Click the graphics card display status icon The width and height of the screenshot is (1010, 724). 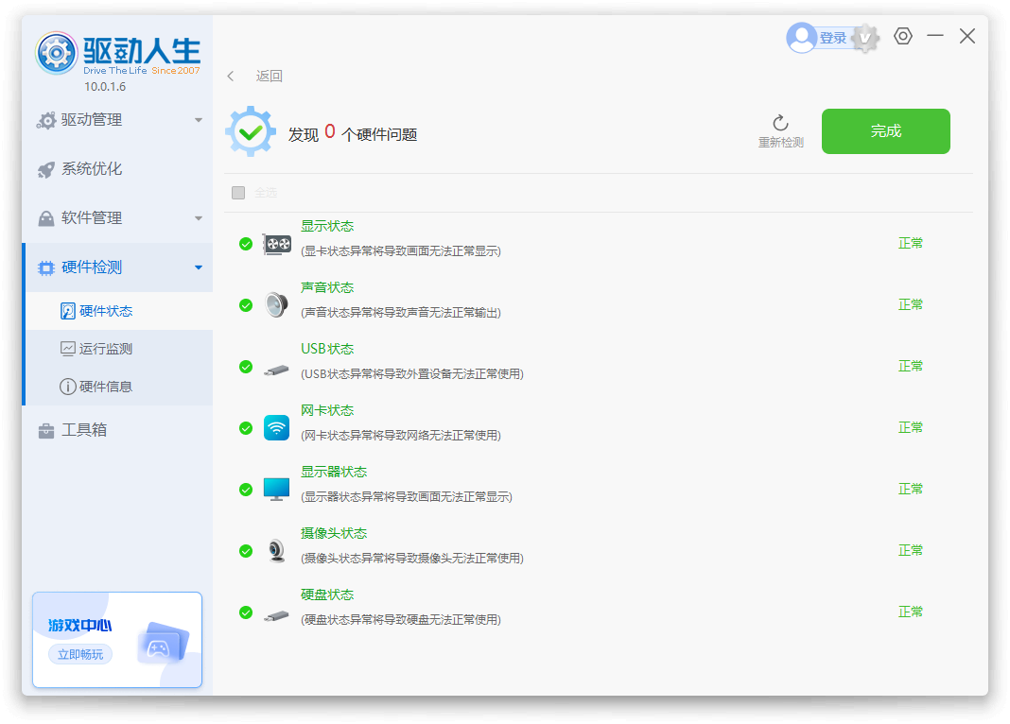click(276, 244)
